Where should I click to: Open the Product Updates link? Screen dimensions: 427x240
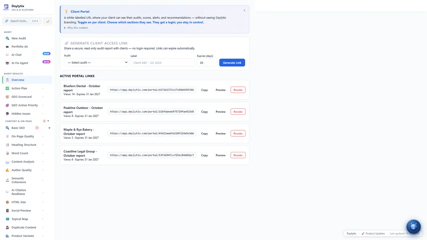click(x=373, y=233)
